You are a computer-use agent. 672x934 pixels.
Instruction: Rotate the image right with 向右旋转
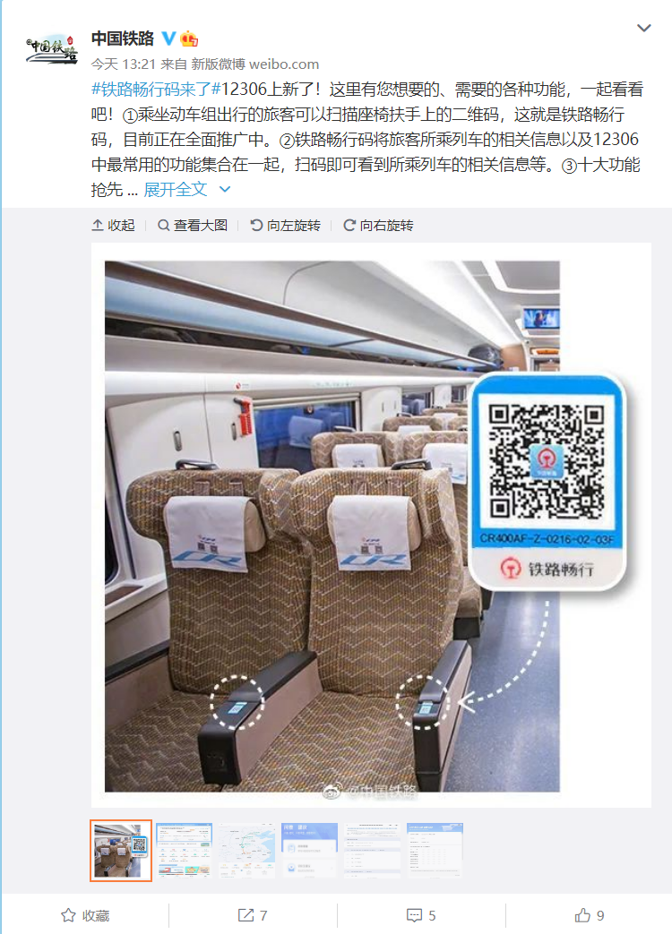point(378,225)
